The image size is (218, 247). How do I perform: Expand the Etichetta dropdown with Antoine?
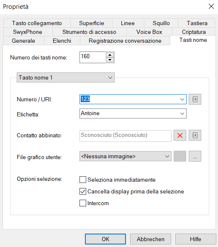click(182, 113)
